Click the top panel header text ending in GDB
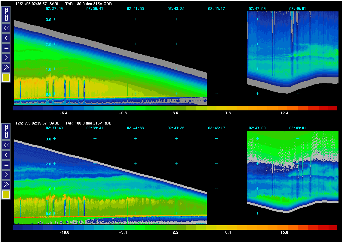Screen dimensions: 343x243 (x=63, y=4)
